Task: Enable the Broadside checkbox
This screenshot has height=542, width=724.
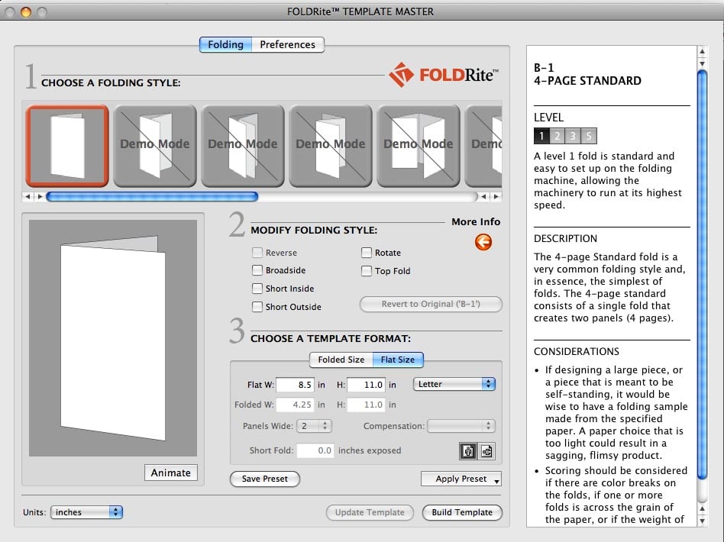Action: click(257, 270)
